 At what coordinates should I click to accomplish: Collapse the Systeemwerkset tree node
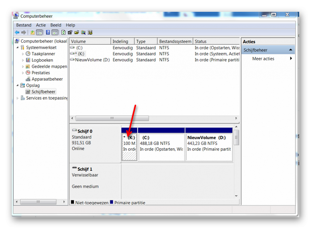click(17, 48)
